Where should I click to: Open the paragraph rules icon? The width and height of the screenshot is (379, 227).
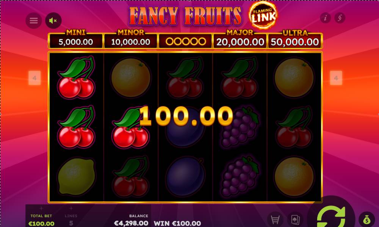[340, 18]
